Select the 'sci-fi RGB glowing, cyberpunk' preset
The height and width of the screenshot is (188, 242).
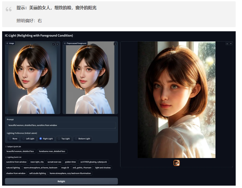93,162
